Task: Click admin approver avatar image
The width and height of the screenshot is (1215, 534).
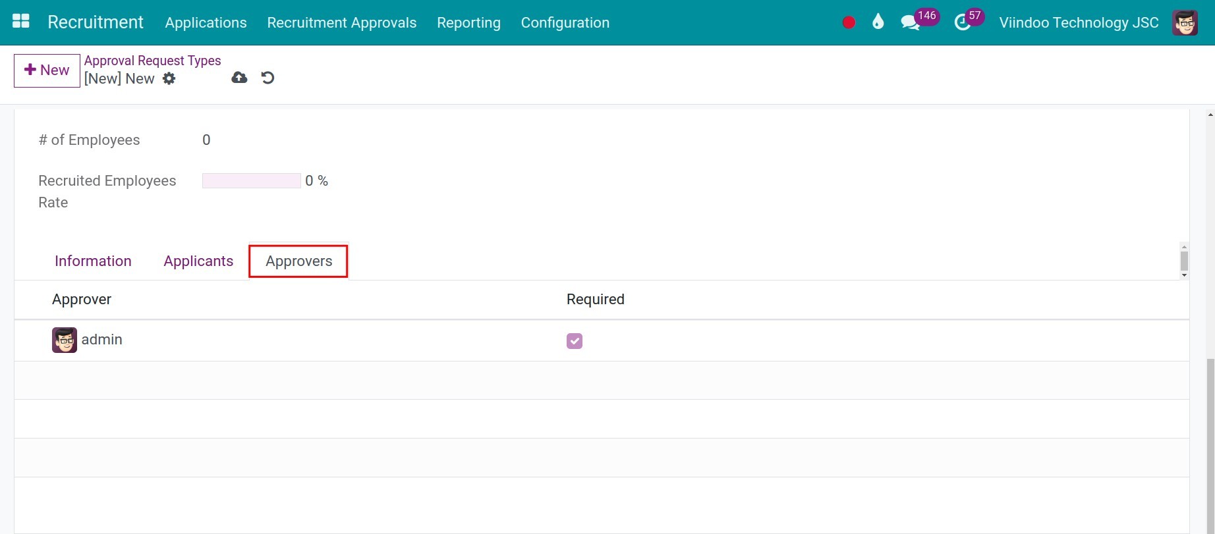Action: 65,340
